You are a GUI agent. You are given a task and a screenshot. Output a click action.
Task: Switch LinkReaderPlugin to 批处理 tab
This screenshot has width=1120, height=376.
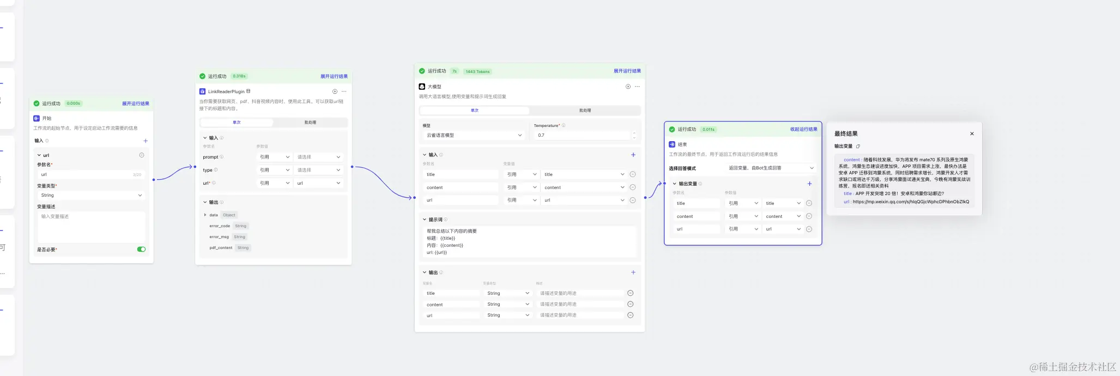coord(310,123)
